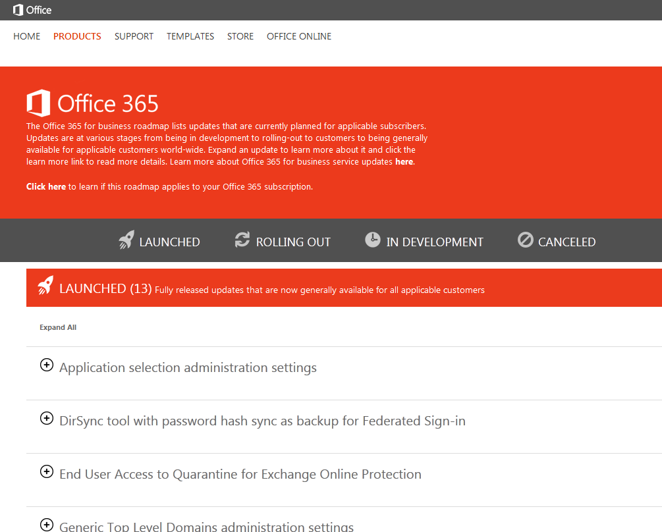Click the rocket icon in Launched section header
The width and height of the screenshot is (662, 532).
coord(45,286)
